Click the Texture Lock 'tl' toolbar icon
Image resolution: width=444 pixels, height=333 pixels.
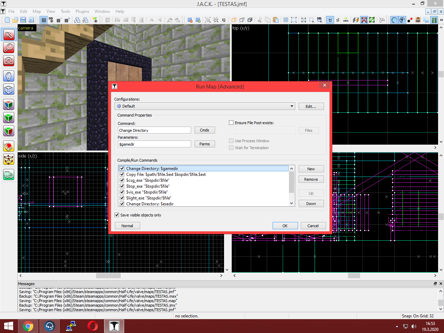pos(330,20)
